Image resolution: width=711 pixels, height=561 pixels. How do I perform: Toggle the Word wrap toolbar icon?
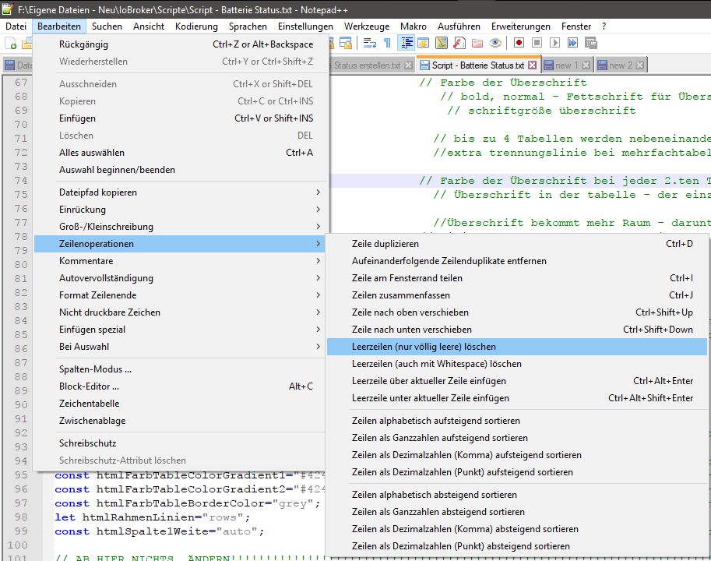point(370,43)
